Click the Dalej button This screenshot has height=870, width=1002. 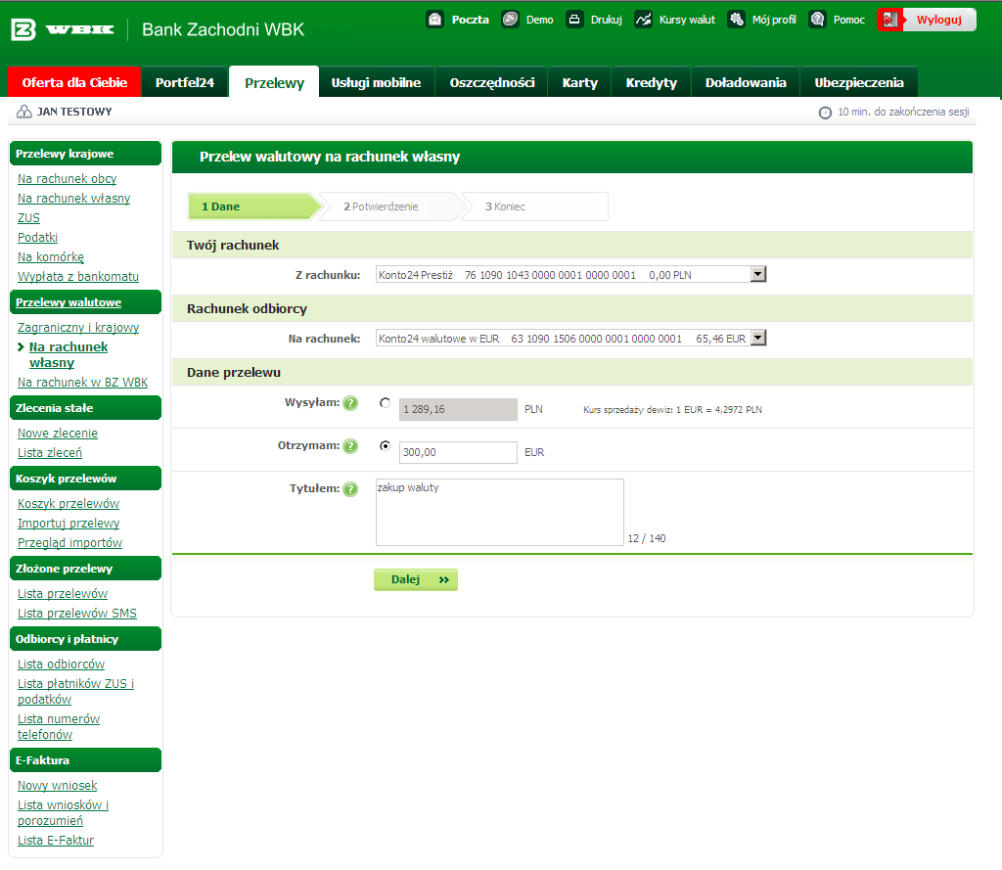pos(415,579)
